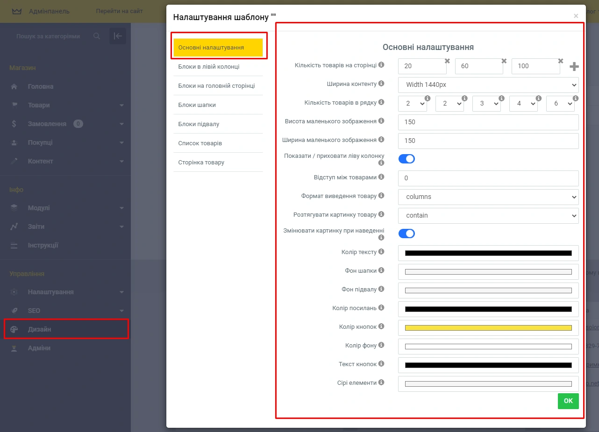The width and height of the screenshot is (599, 432).
Task: Open the Сторінка товару section
Action: (x=201, y=163)
